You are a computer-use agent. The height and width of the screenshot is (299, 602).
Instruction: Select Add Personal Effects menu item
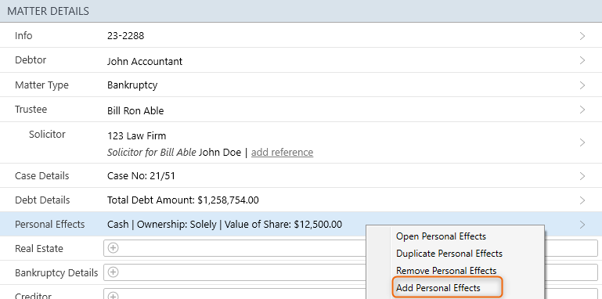click(x=438, y=288)
